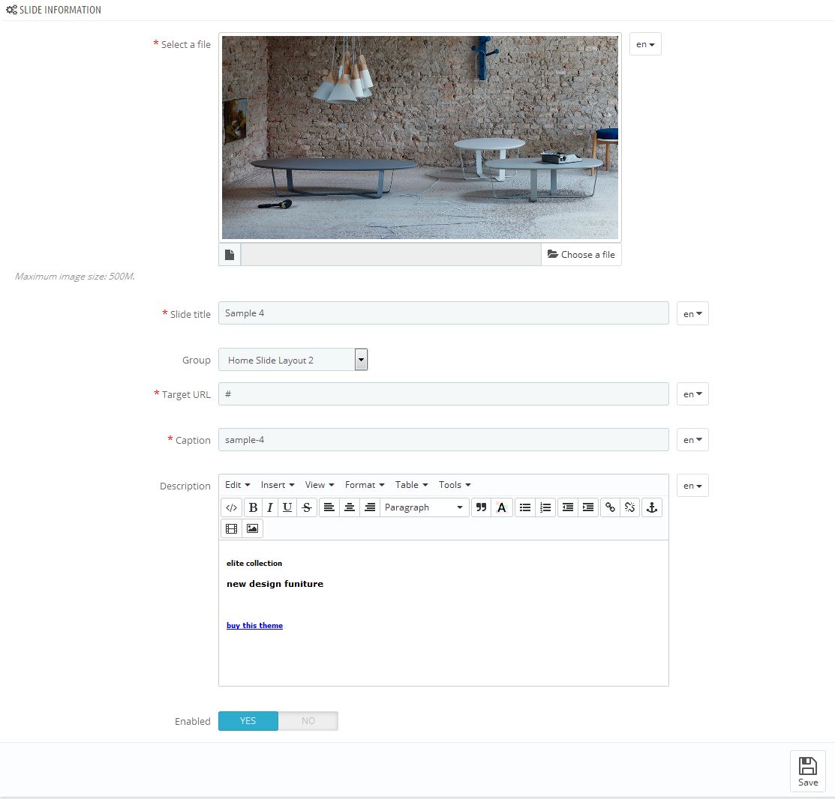Click the text 'elite collection' in editor
The height and width of the screenshot is (799, 835).
254,564
